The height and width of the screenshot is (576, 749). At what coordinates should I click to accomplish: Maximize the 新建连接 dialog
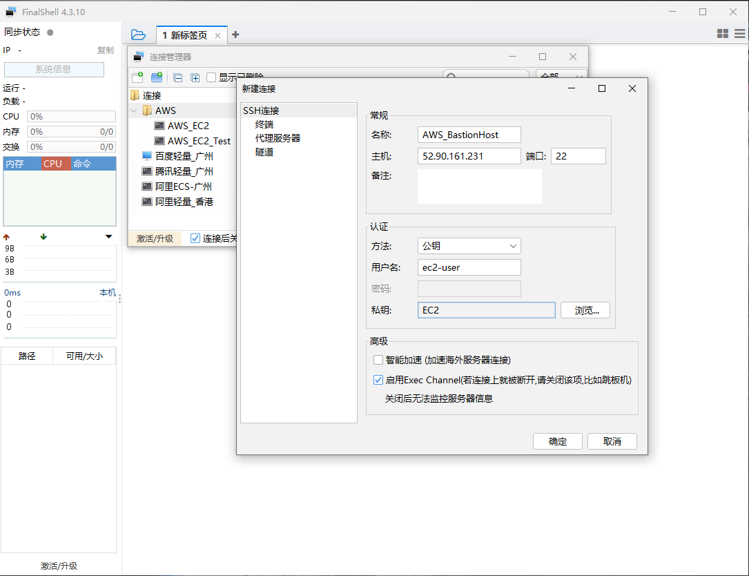(602, 88)
